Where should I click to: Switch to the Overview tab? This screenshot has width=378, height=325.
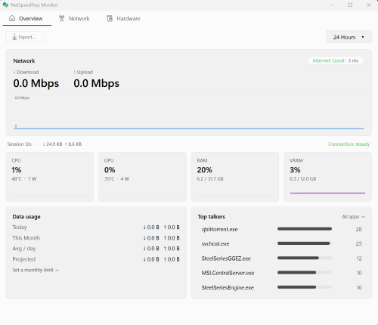[x=27, y=19]
